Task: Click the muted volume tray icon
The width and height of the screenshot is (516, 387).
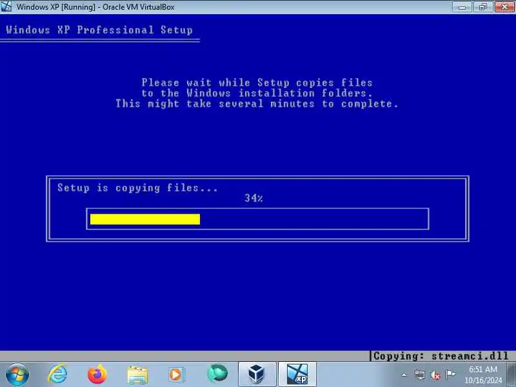Action: 435,375
